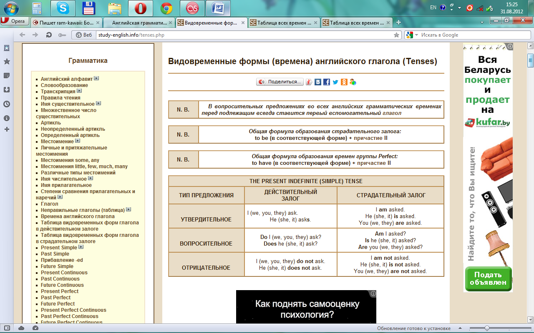Screen dimensions: 534x333
Task: Switch to Google Chrome in taskbar
Action: (167, 8)
